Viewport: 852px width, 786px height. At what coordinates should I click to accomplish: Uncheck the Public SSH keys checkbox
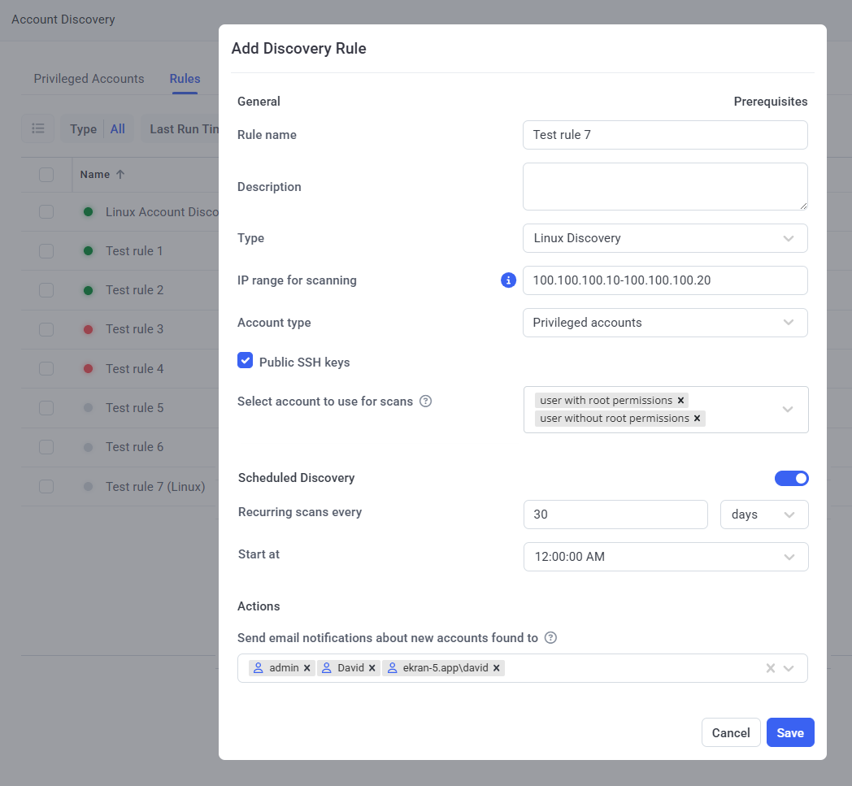[x=246, y=361]
